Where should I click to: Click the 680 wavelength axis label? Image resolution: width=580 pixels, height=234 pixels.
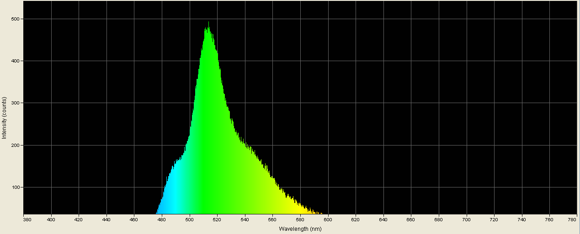[x=439, y=219]
